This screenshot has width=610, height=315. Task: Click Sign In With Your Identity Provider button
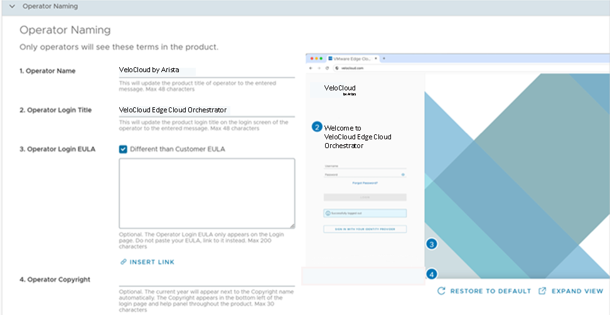tap(365, 229)
